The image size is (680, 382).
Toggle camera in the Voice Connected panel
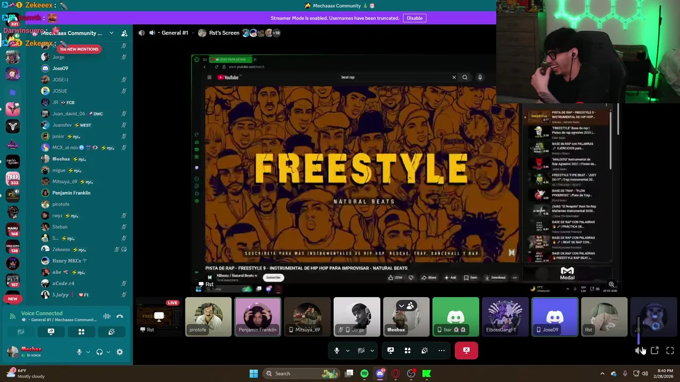coord(21,332)
